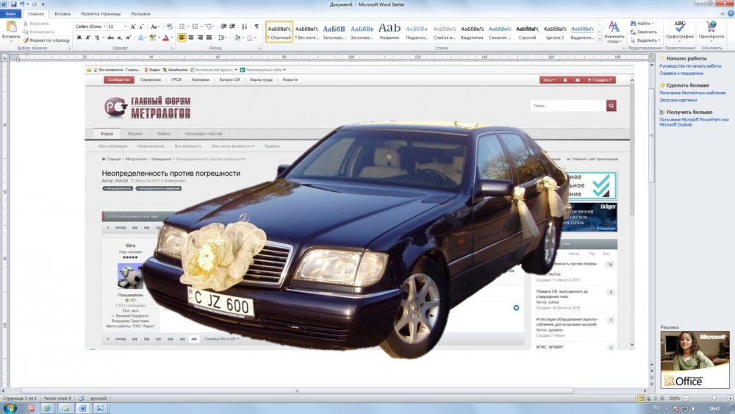The width and height of the screenshot is (735, 414).
Task: Toggle Bold (Ж) formatting
Action: 79,38
